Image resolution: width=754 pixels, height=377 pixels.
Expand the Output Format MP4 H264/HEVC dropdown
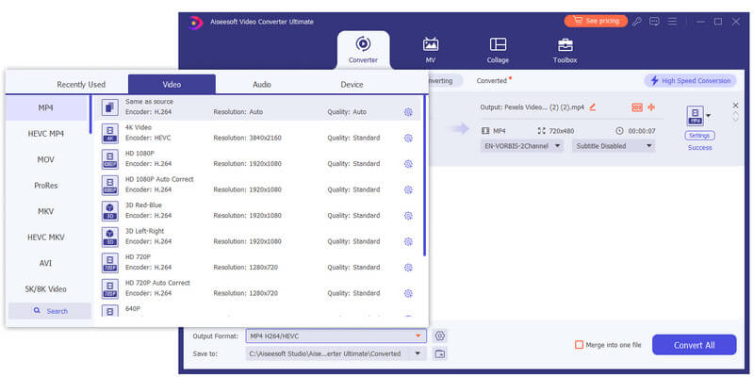[336, 336]
